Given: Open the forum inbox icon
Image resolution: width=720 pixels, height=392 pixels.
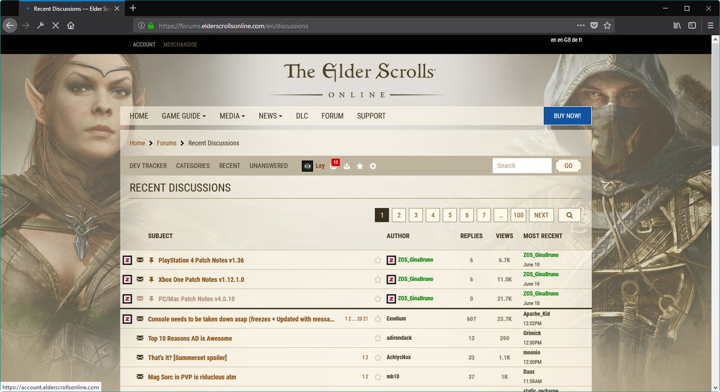Looking at the screenshot, I should [347, 166].
